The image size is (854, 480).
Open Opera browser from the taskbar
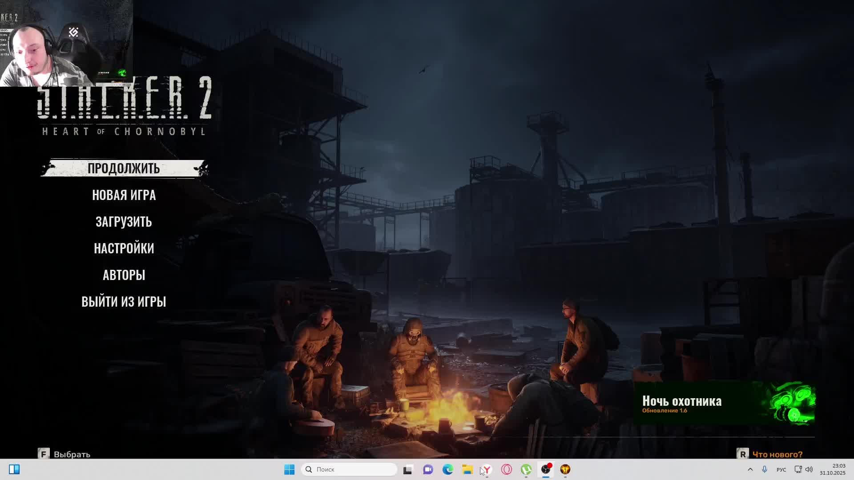506,469
